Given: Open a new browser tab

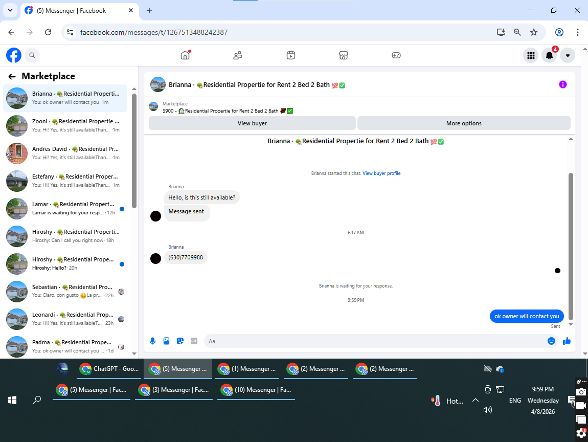Looking at the screenshot, I should click(x=149, y=11).
